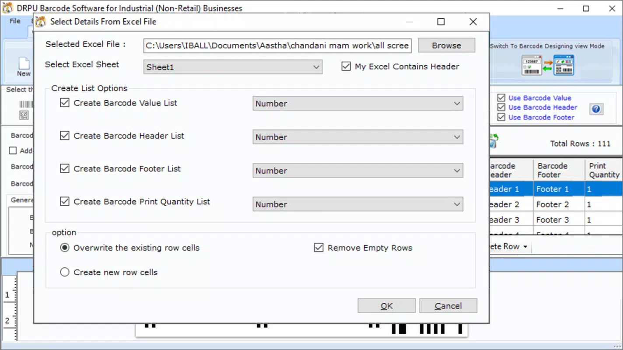Viewport: 623px width, 350px height.
Task: Uncheck My Excel Contains Header
Action: coord(346,66)
